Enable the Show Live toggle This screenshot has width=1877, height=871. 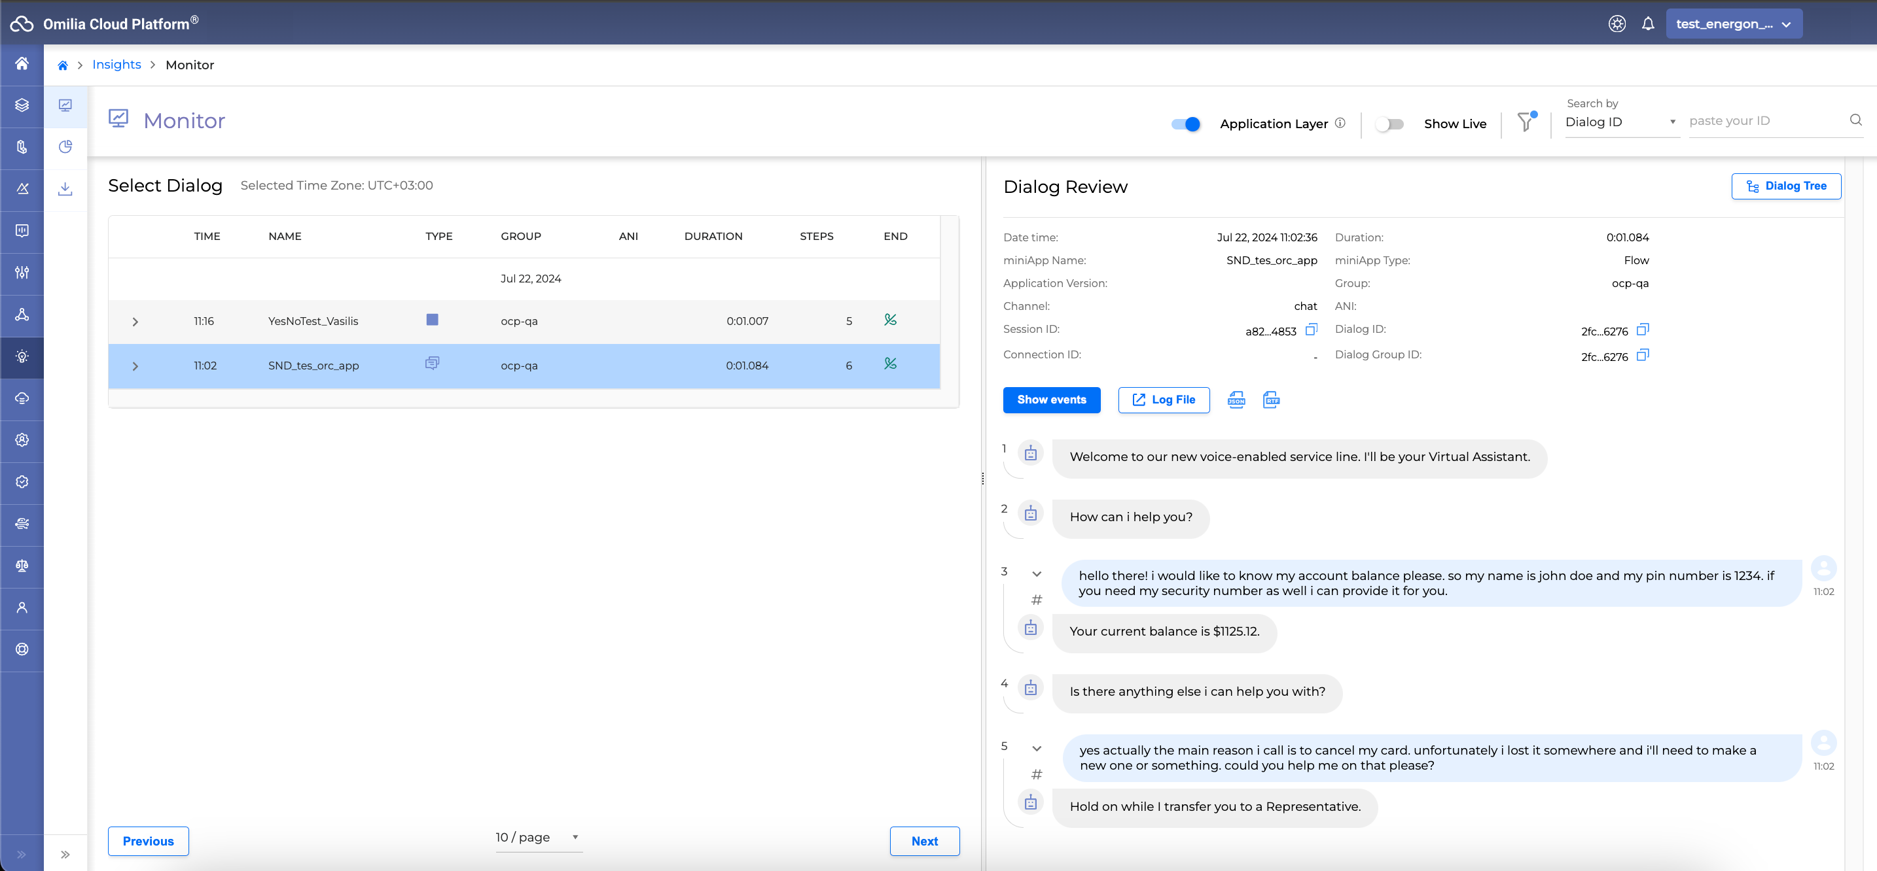tap(1389, 124)
